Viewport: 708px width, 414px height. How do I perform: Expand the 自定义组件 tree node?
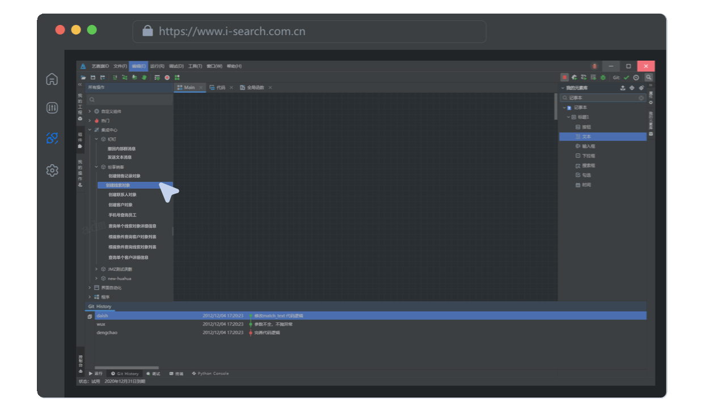pos(90,112)
